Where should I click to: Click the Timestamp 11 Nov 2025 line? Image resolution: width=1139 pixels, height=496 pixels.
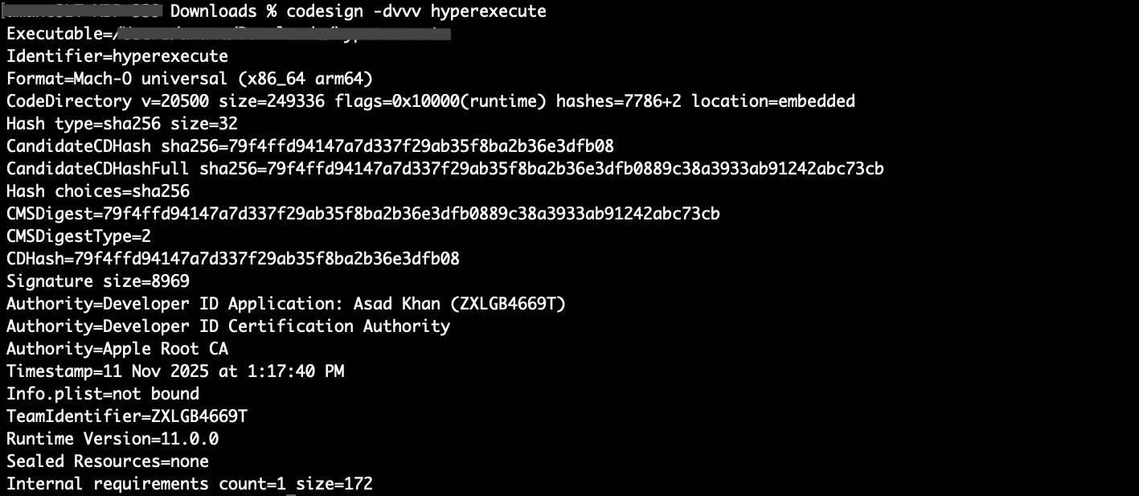(x=175, y=371)
